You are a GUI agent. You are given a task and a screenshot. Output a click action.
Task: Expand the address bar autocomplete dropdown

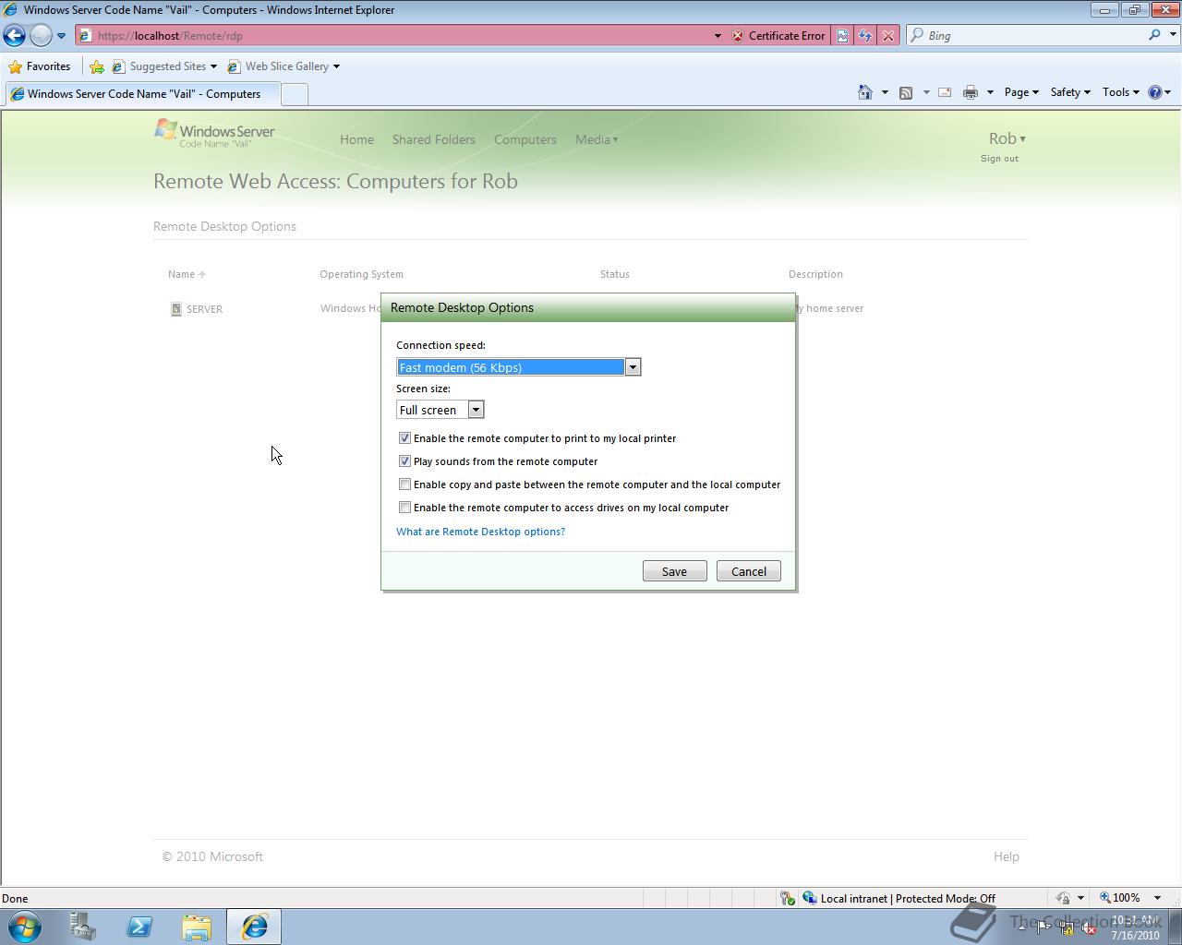(x=718, y=36)
